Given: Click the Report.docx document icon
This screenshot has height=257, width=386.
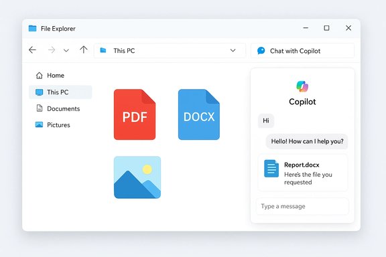Looking at the screenshot, I should (271, 169).
